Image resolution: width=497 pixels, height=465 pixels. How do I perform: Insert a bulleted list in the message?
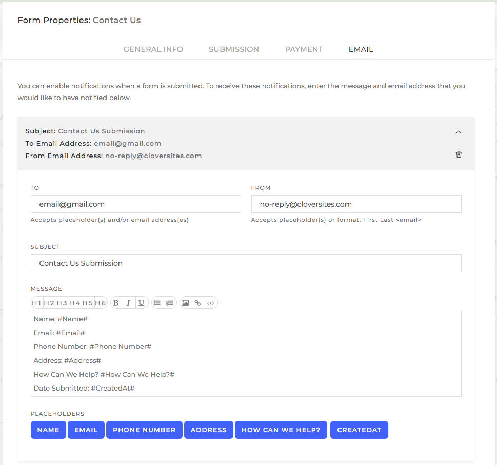(157, 302)
